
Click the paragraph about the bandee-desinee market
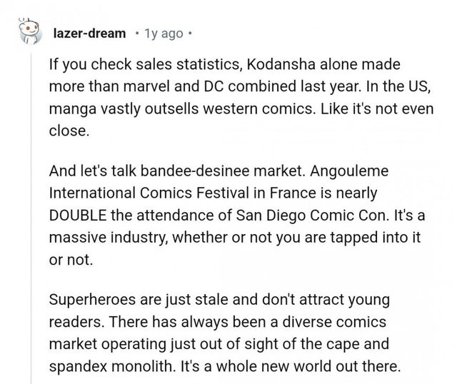[226, 214]
